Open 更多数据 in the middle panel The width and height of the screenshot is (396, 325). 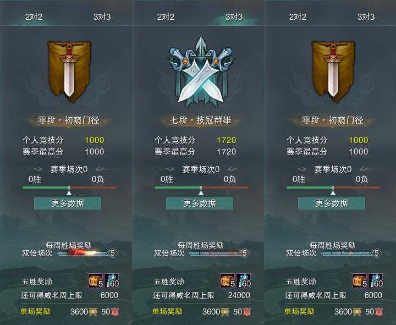[200, 203]
